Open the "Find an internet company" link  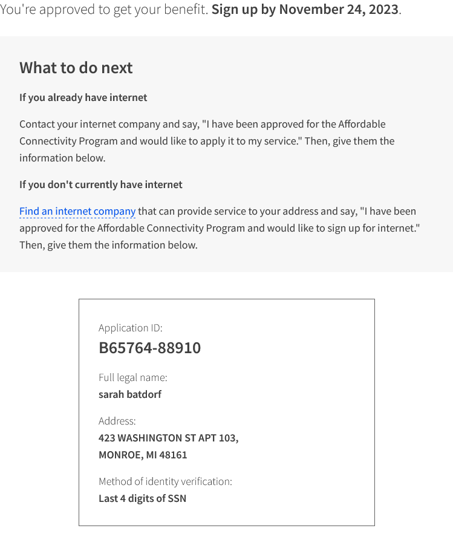77,211
